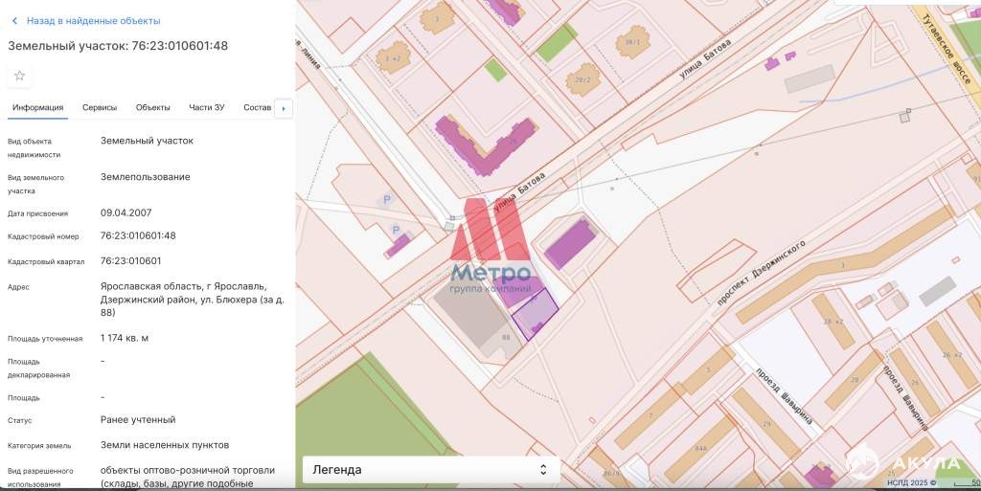
Task: Click small square marker near Тутаевское шоссе
Action: click(904, 116)
